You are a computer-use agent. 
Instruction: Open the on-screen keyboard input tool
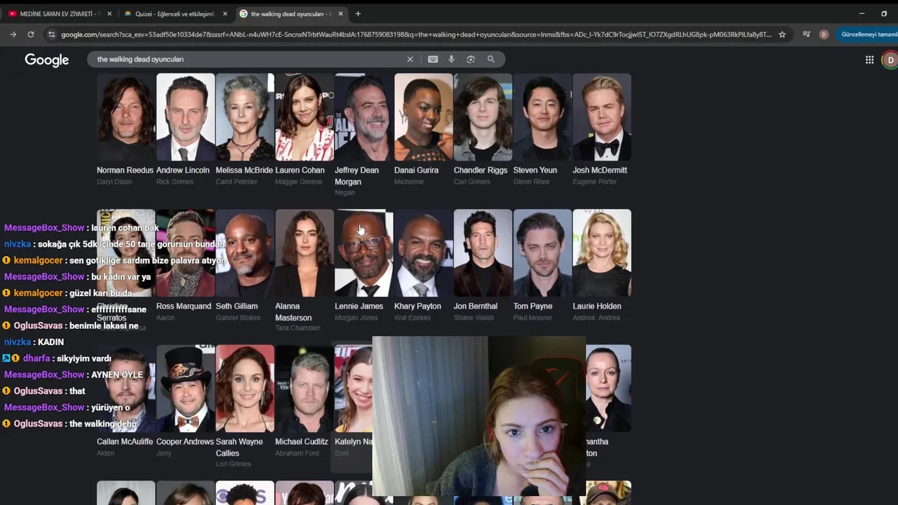pyautogui.click(x=433, y=60)
